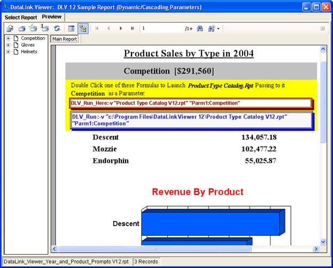Viewport: 333px width, 268px height.
Task: Select the Main Report tab
Action: click(x=64, y=39)
